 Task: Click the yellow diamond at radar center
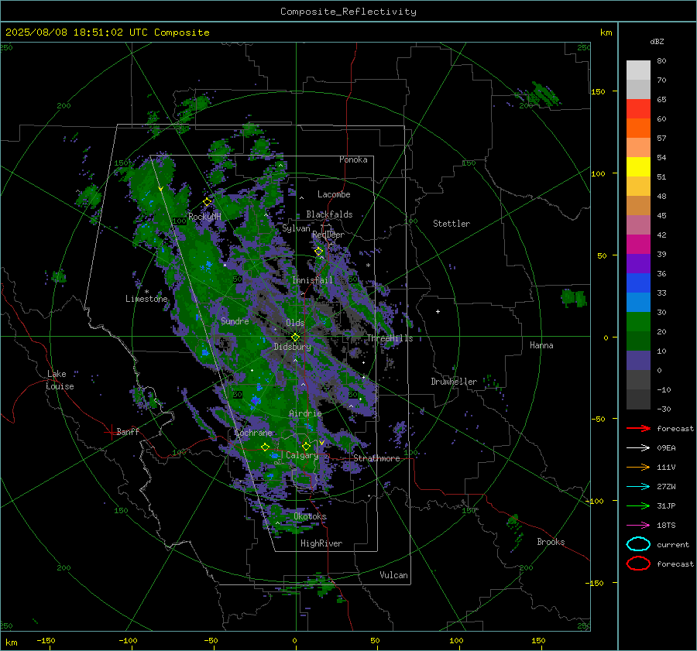tap(295, 337)
